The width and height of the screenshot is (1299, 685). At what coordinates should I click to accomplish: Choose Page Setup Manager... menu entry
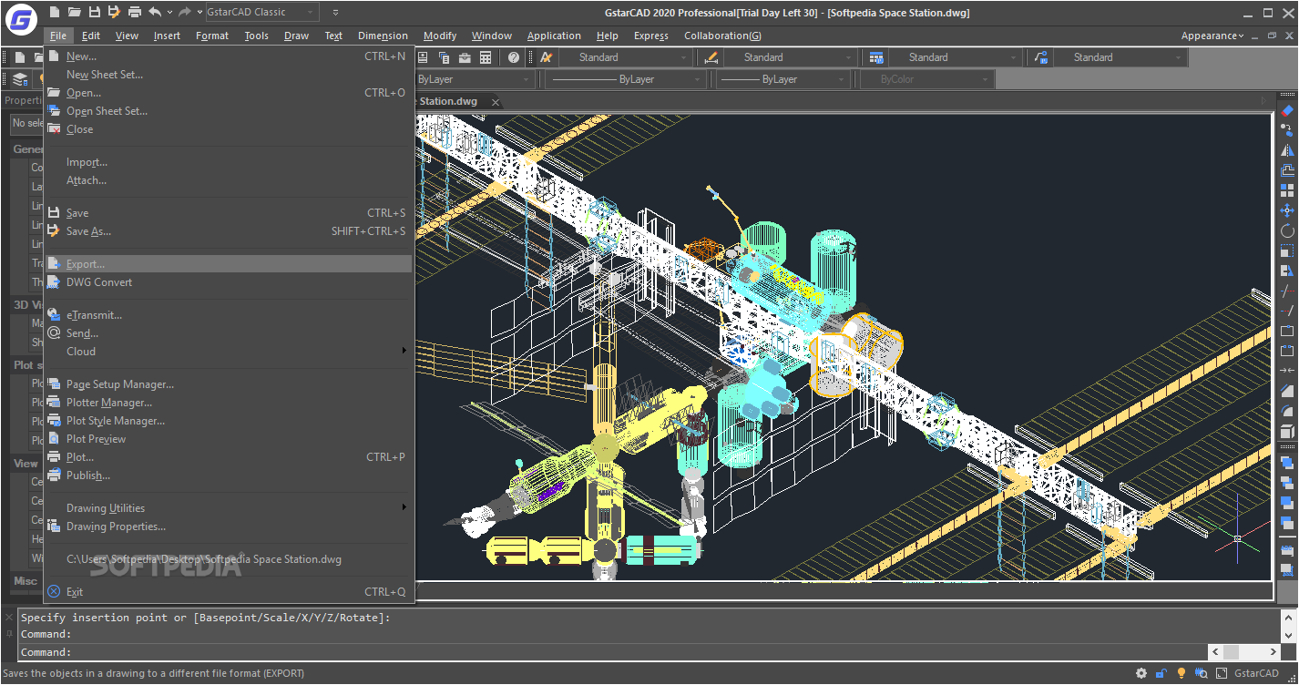(x=230, y=384)
